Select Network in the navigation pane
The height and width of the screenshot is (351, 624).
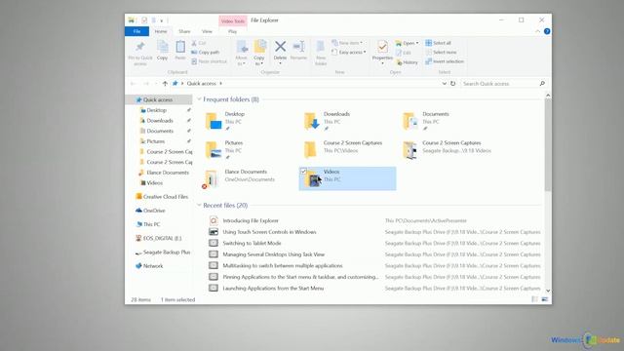click(x=153, y=266)
